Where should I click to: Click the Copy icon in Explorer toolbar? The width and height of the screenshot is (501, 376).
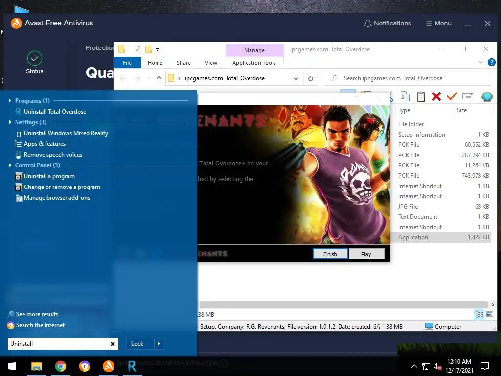point(405,96)
